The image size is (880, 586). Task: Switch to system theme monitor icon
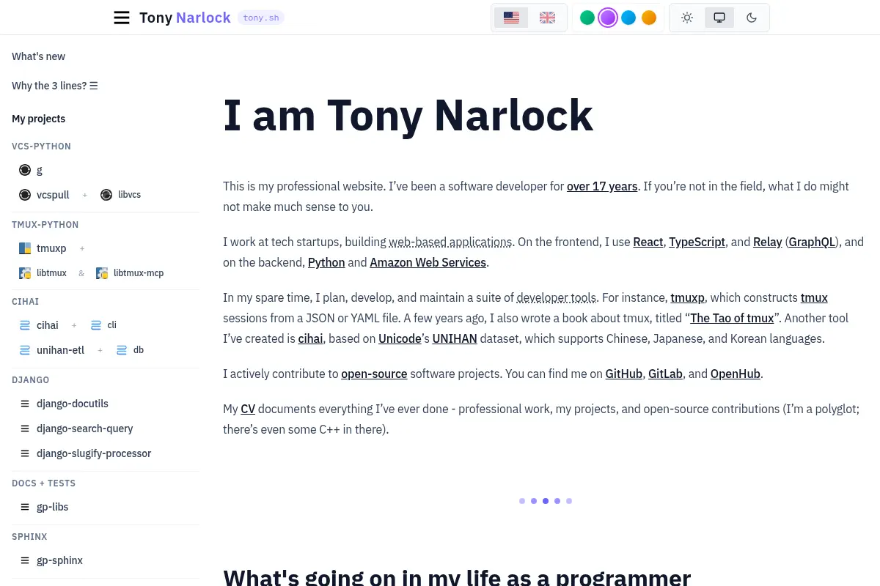tap(719, 18)
